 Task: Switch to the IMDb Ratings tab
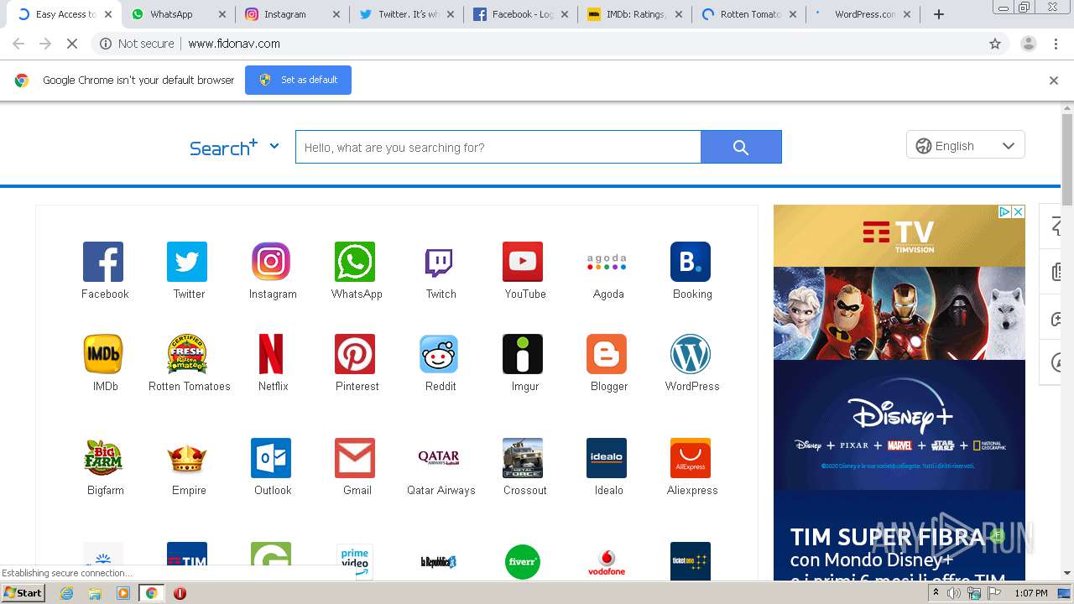click(634, 14)
